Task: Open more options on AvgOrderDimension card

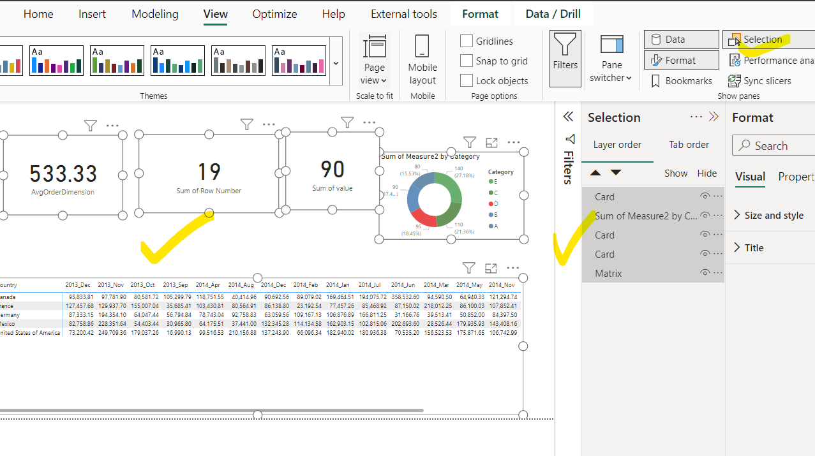Action: tap(112, 126)
